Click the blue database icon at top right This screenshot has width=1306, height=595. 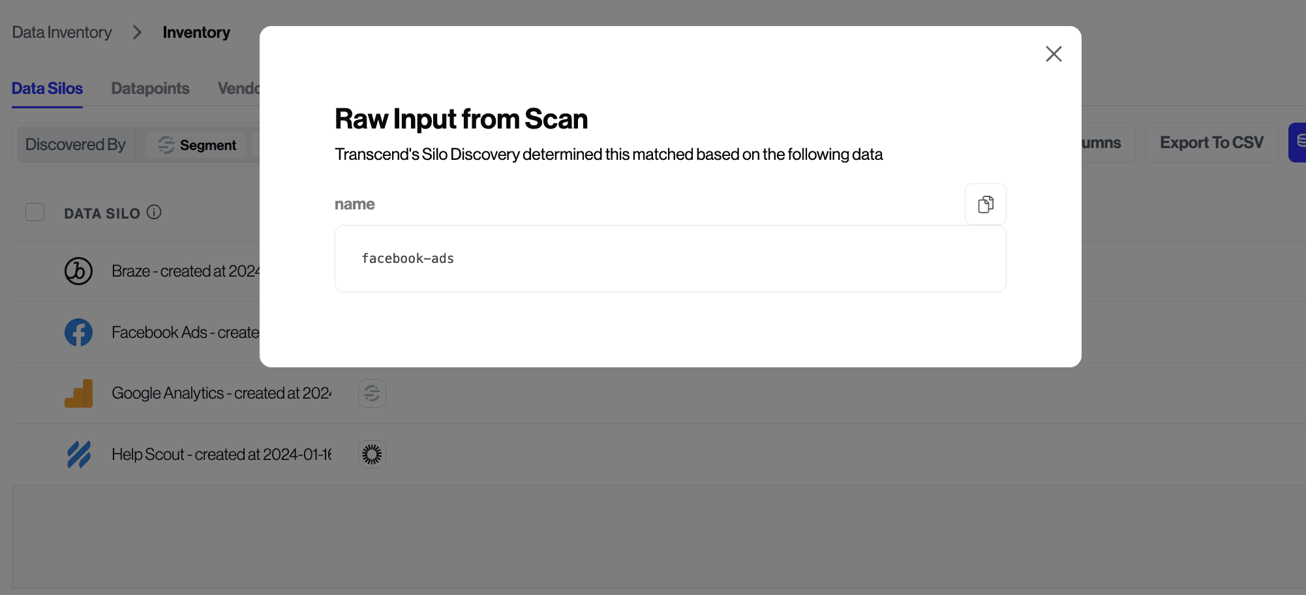[x=1300, y=142]
